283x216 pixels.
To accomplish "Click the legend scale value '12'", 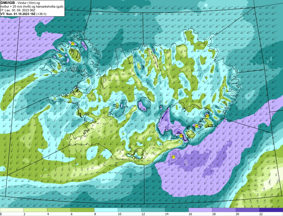I will pyautogui.click(x=143, y=214).
